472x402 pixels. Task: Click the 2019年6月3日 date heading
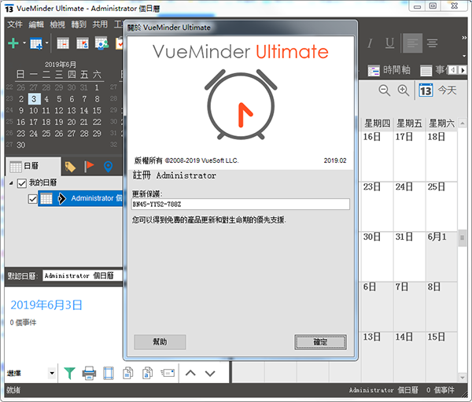coord(46,305)
